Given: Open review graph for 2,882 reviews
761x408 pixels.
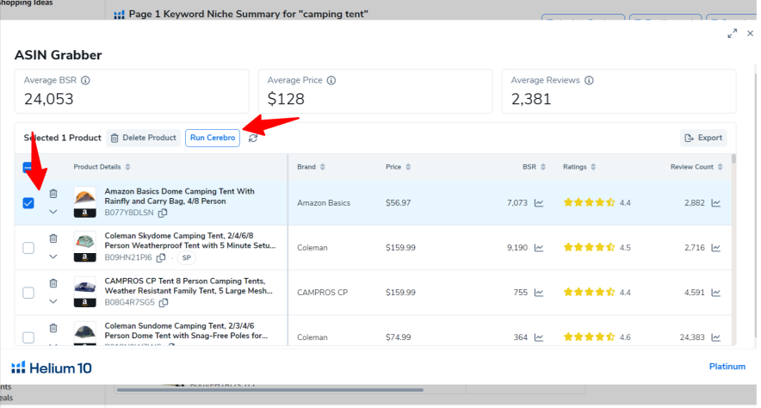Looking at the screenshot, I should 716,203.
